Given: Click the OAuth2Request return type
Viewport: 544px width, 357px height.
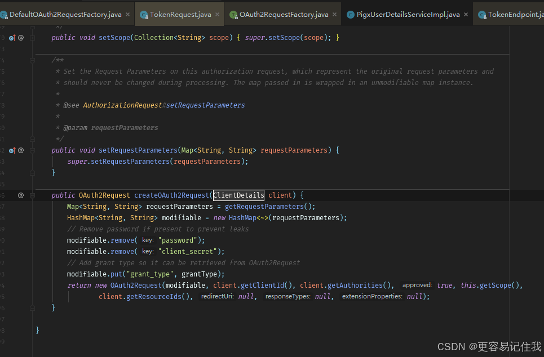Looking at the screenshot, I should pyautogui.click(x=104, y=195).
